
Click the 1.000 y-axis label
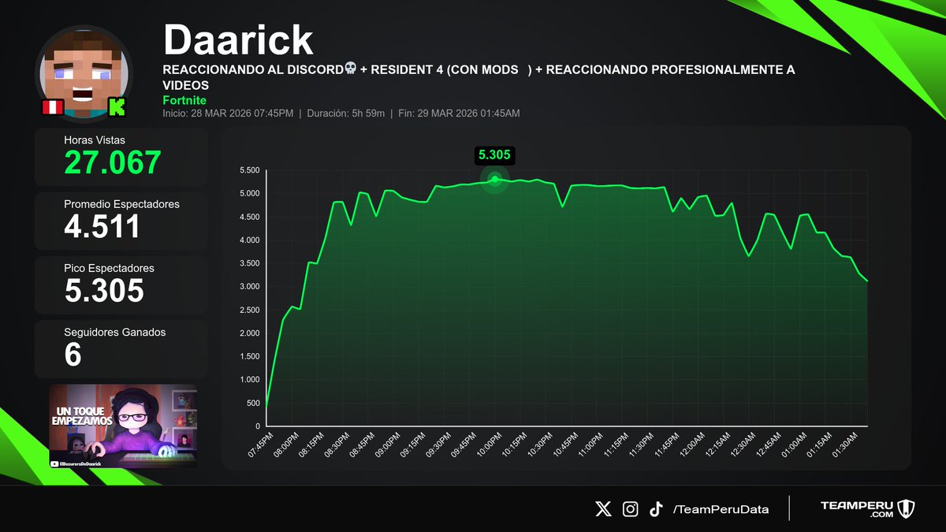(249, 380)
